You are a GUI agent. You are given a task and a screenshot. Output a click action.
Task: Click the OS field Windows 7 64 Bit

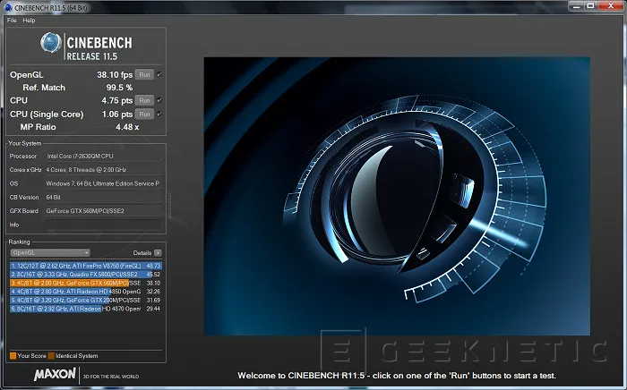[103, 183]
